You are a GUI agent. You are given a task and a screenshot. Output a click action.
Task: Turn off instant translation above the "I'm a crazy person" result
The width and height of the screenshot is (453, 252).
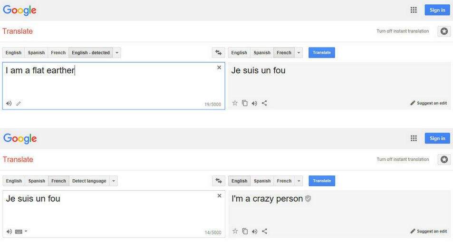pyautogui.click(x=403, y=160)
